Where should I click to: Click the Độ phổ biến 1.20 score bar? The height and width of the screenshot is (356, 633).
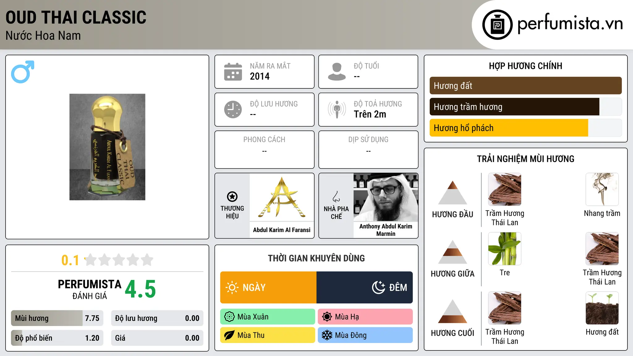(57, 338)
